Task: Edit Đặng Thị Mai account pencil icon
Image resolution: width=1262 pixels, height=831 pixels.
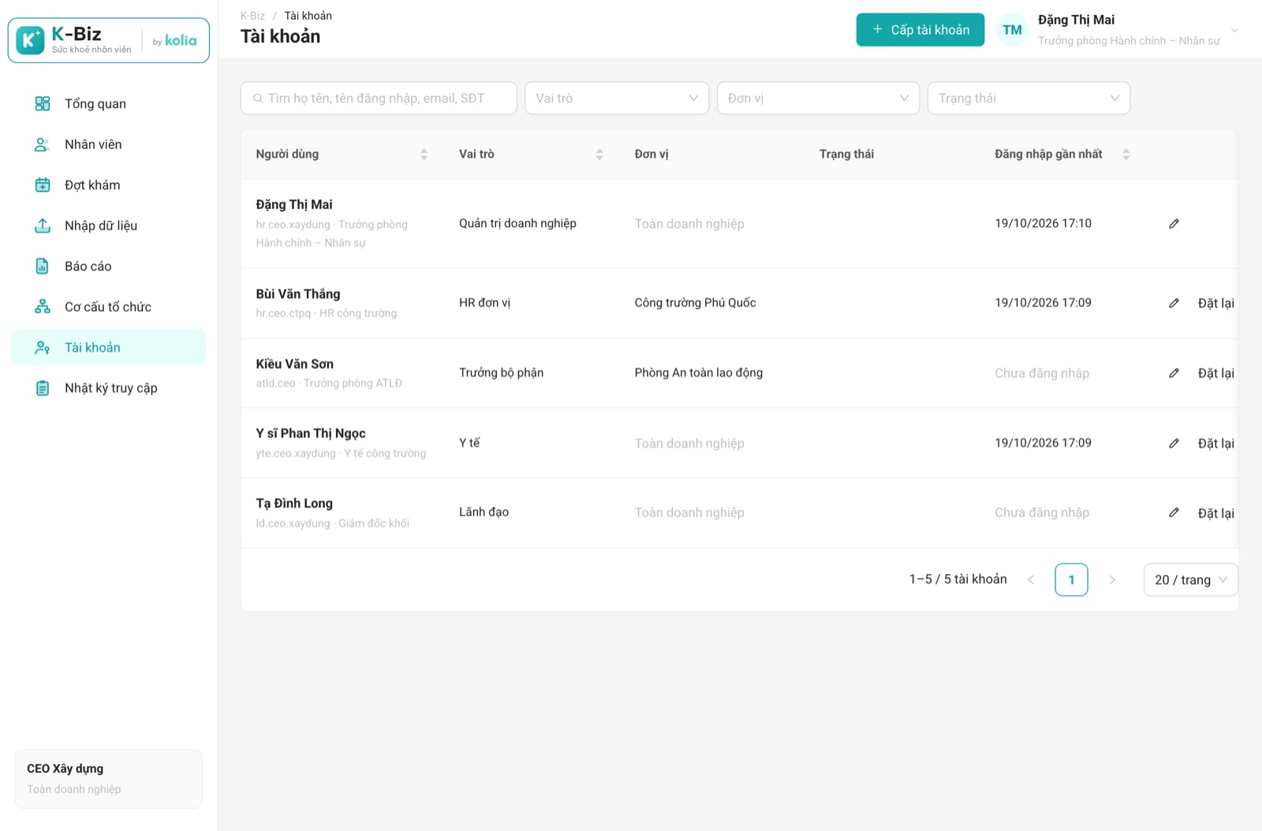Action: 1174,224
